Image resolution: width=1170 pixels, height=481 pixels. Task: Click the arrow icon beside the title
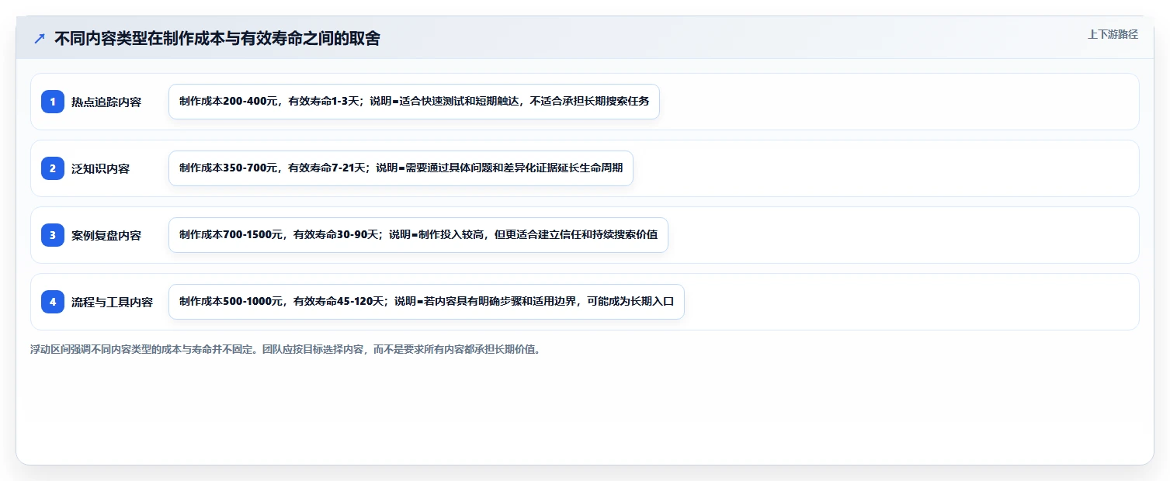pos(40,38)
